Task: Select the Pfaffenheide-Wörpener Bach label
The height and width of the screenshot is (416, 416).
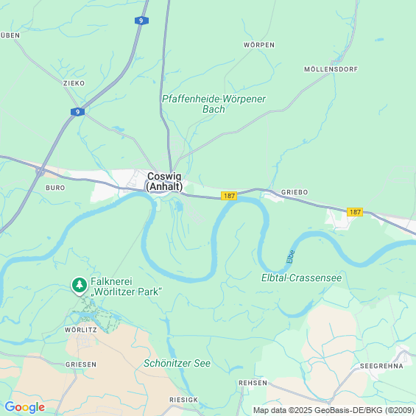Action: tap(214, 104)
